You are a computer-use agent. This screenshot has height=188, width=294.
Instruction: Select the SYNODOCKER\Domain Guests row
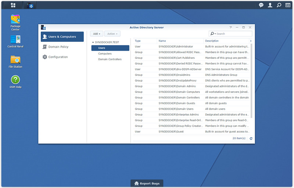[191, 103]
